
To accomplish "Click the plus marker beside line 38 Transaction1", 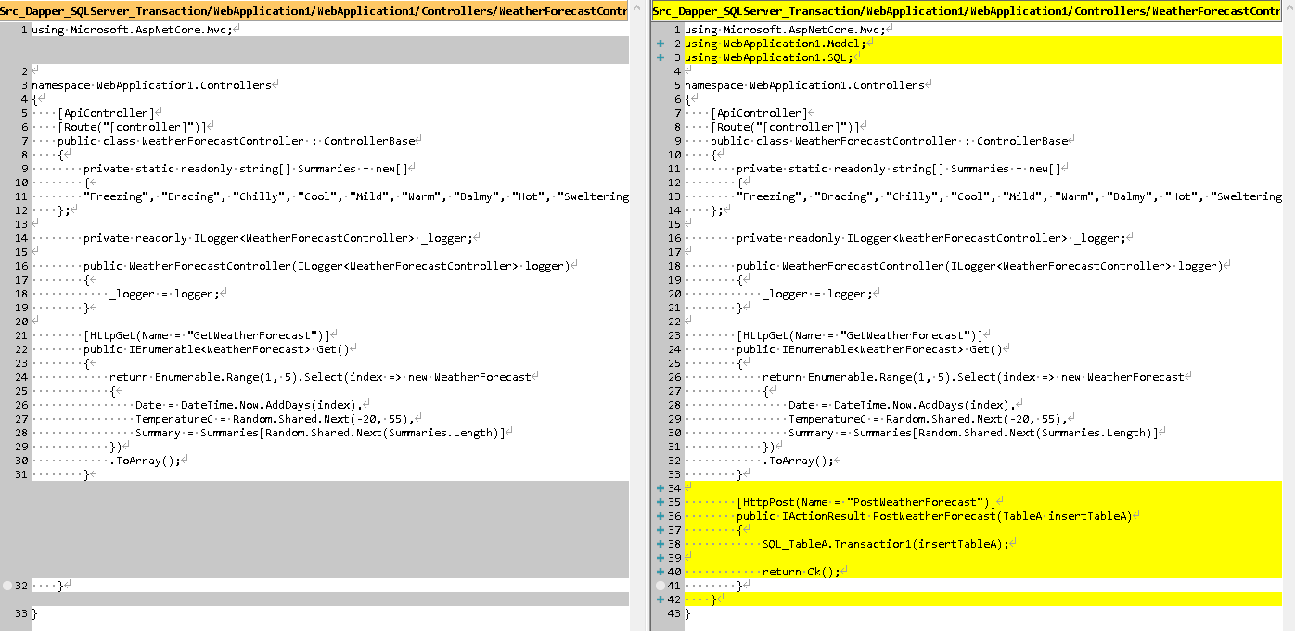I will tap(660, 544).
